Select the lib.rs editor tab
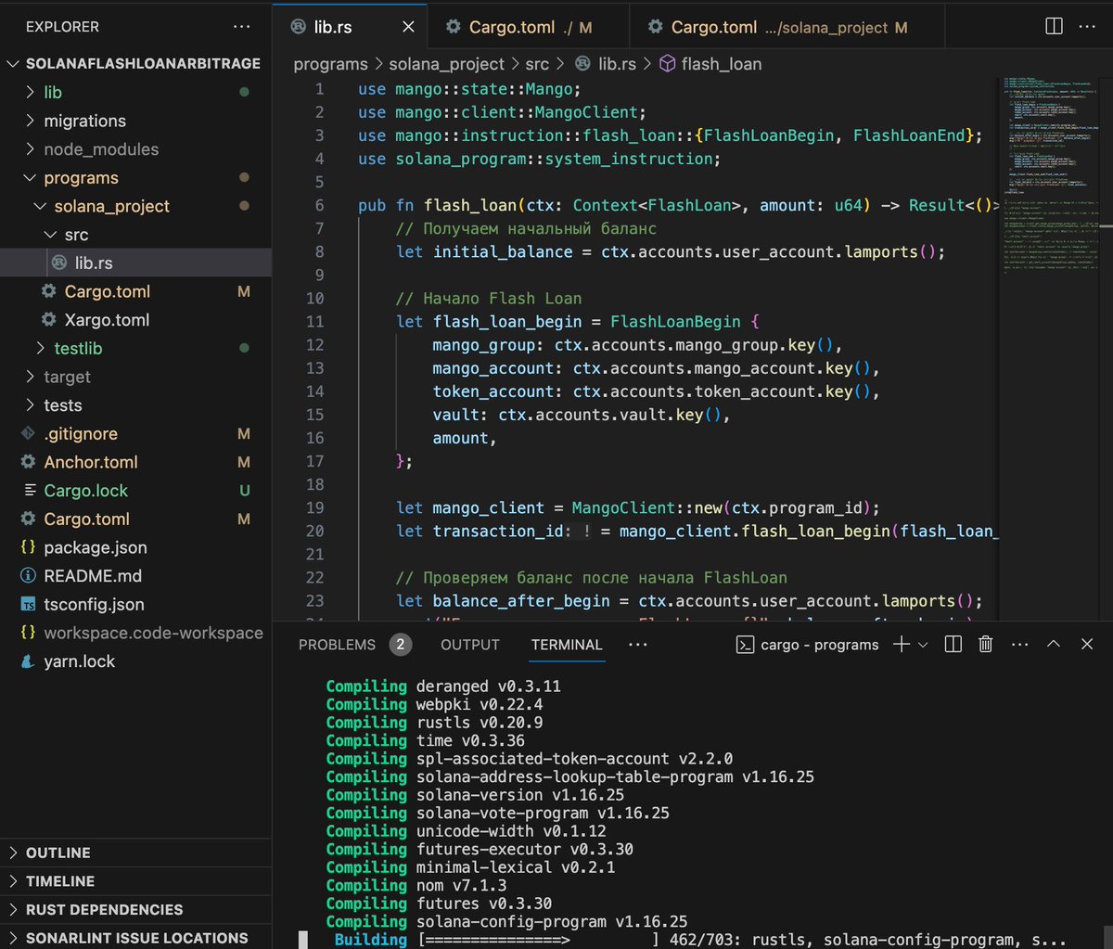The width and height of the screenshot is (1113, 949). click(351, 27)
